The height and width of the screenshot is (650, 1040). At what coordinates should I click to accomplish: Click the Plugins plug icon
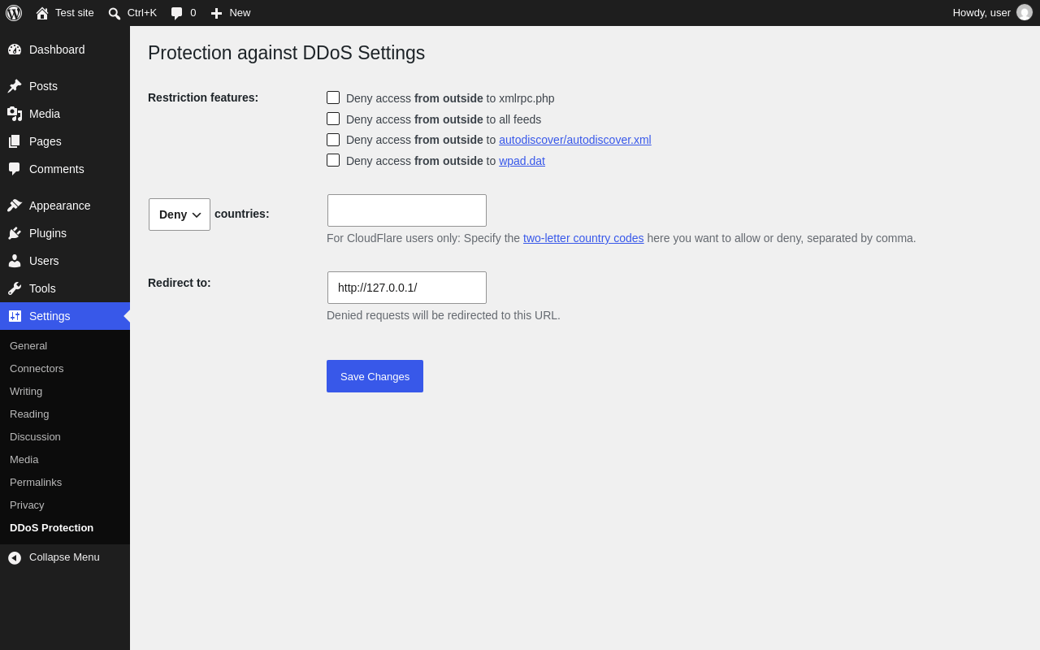15,233
